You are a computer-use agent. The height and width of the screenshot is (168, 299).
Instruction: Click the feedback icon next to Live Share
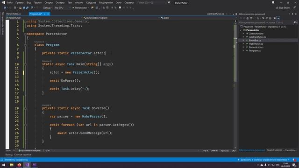pos(295,7)
